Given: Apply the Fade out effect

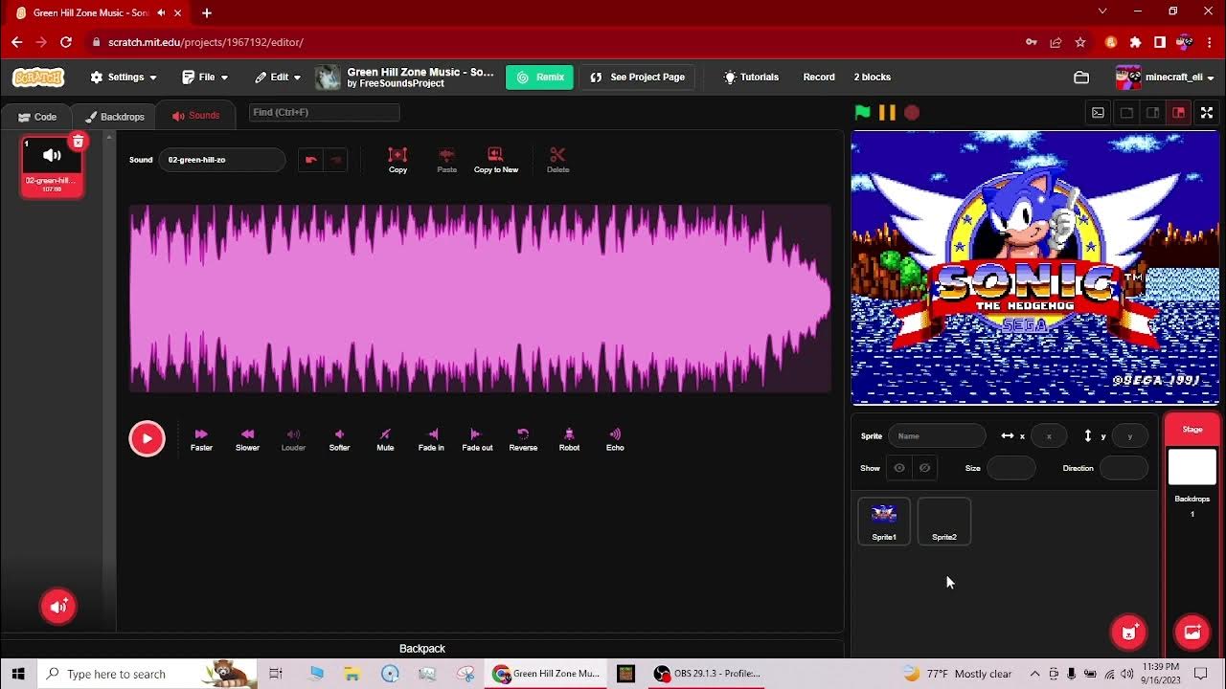Looking at the screenshot, I should tap(477, 439).
